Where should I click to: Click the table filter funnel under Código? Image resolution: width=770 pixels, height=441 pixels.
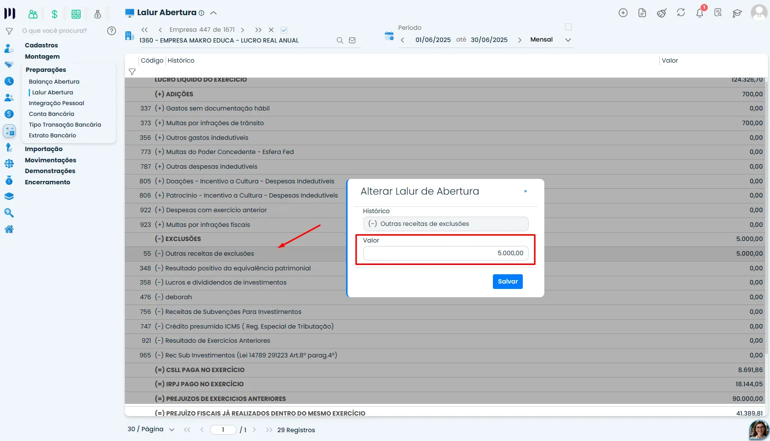point(132,72)
